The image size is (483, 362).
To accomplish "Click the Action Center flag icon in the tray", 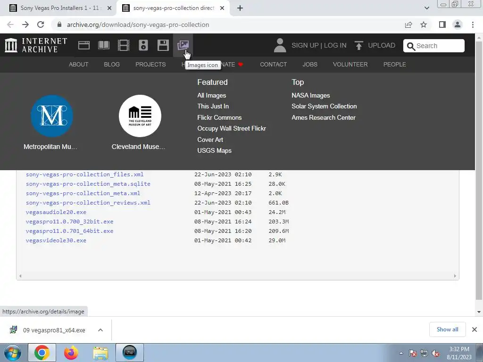I will coord(413,354).
